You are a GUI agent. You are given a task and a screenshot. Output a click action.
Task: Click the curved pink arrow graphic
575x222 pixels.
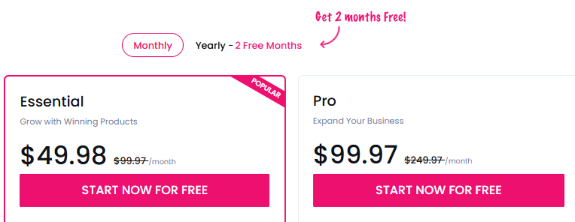pos(330,38)
